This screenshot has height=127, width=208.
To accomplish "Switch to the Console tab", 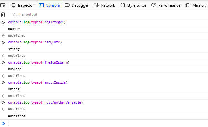I will tap(49, 5).
